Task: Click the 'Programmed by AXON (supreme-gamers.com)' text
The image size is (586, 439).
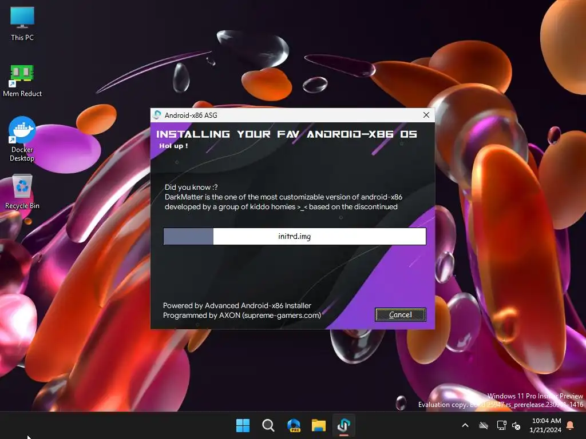Action: pyautogui.click(x=242, y=315)
